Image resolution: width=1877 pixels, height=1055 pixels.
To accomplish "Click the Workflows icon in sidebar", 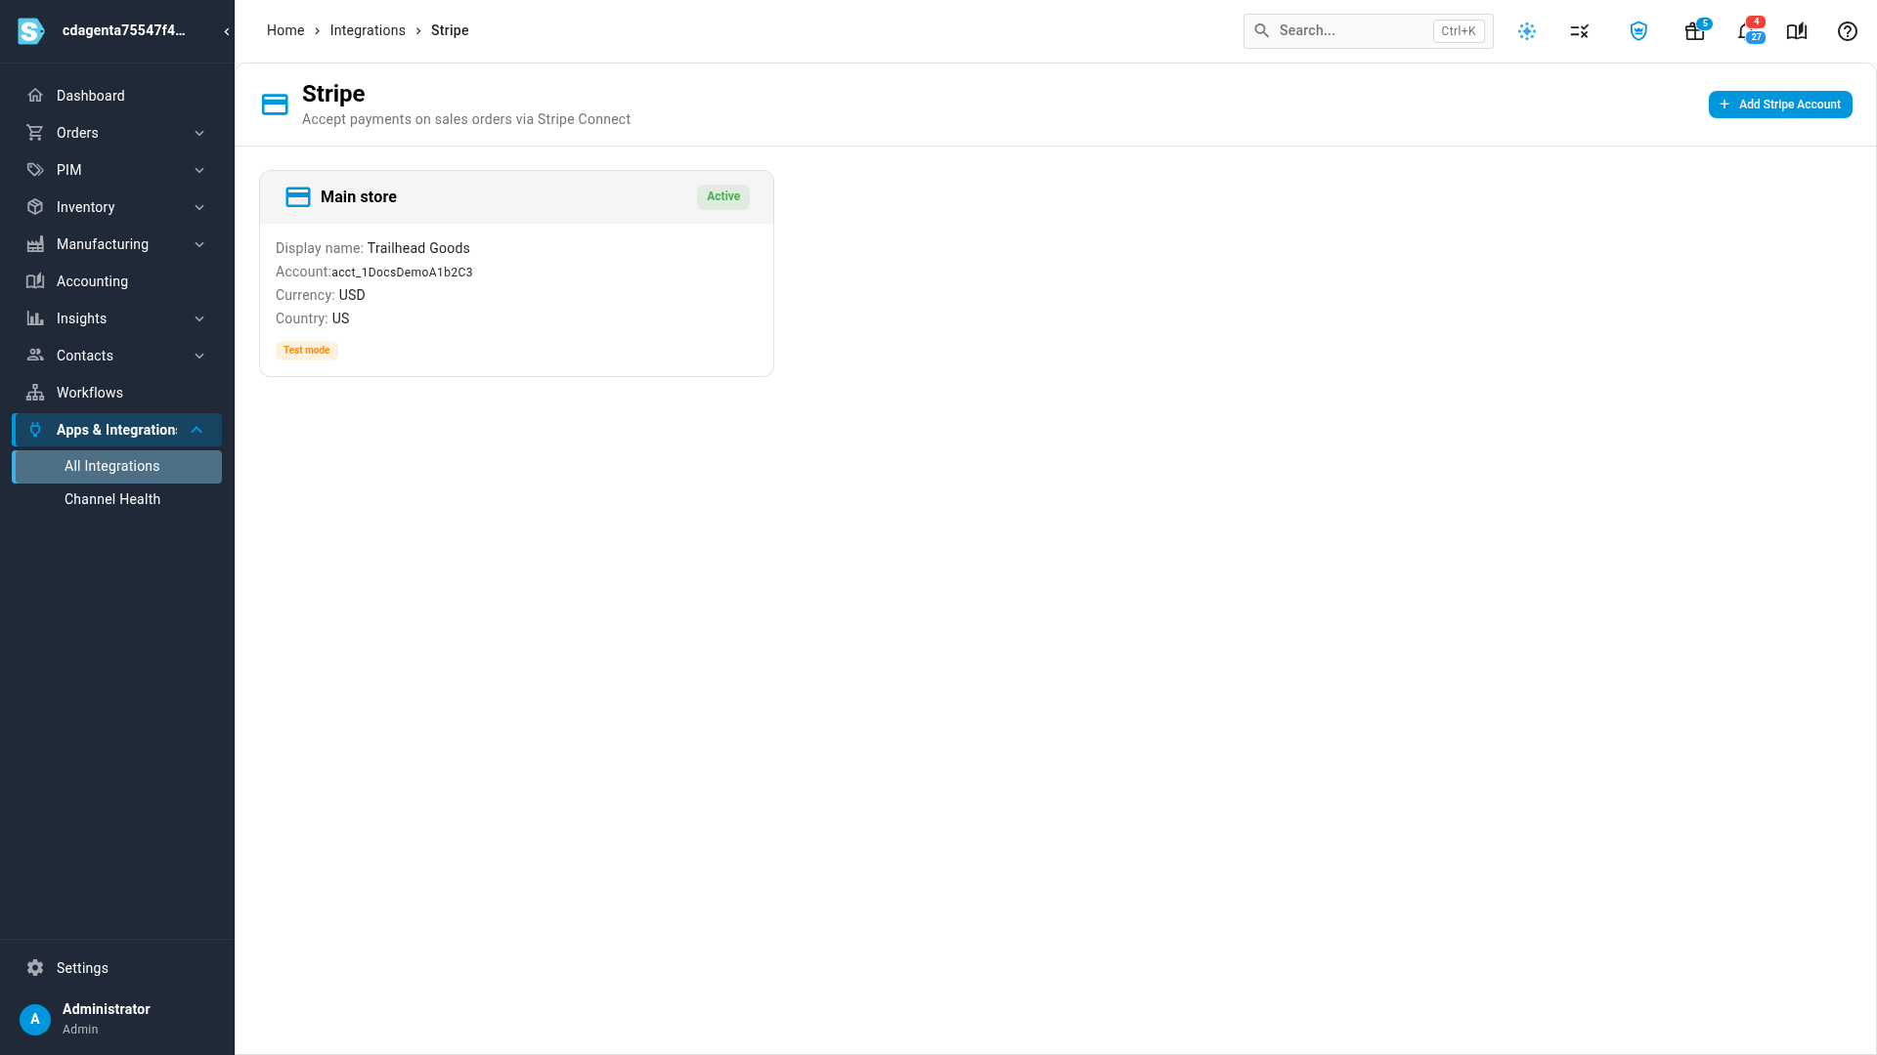I will pyautogui.click(x=35, y=393).
